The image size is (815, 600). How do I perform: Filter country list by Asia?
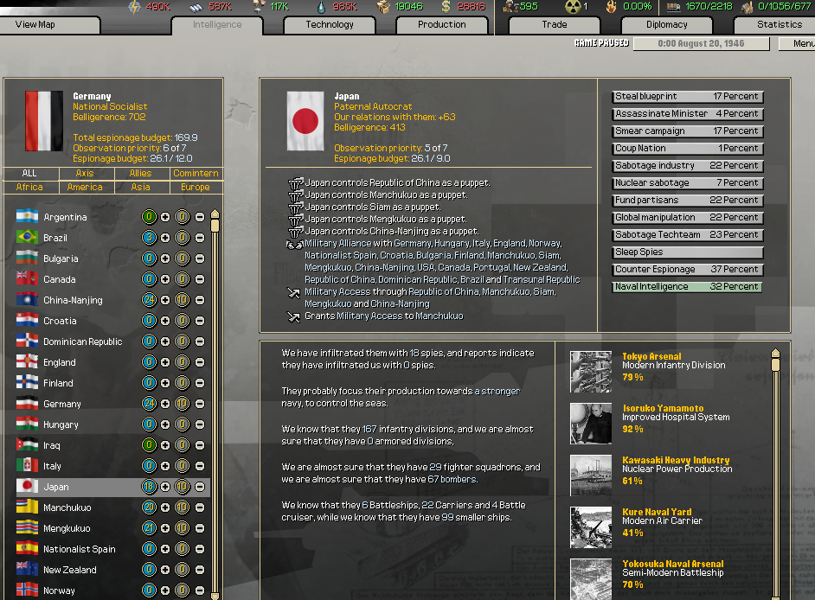141,188
